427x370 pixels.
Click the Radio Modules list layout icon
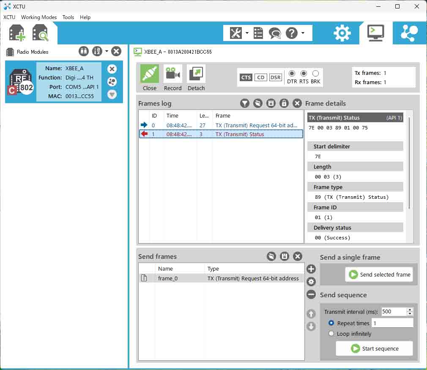pyautogui.click(x=84, y=51)
